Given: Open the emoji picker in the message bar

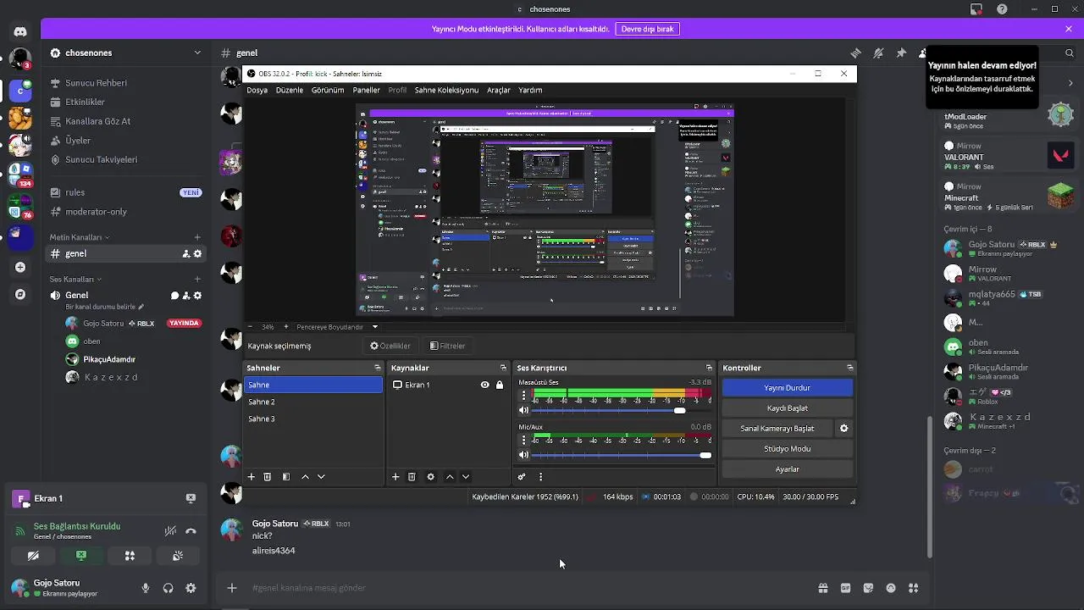Looking at the screenshot, I should click(x=891, y=588).
